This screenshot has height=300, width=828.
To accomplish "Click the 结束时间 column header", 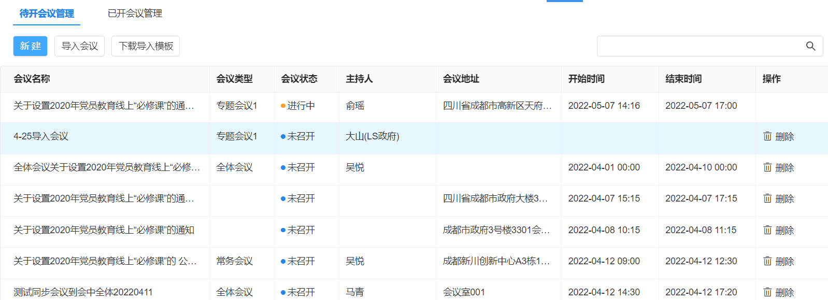I will pyautogui.click(x=683, y=79).
